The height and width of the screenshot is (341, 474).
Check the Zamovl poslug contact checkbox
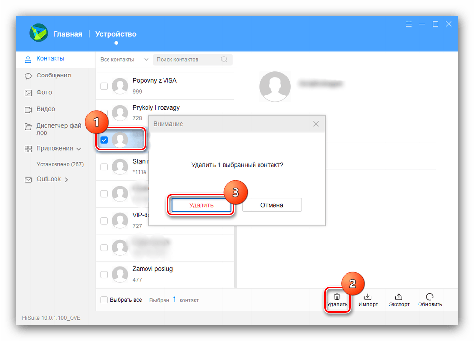coord(104,274)
